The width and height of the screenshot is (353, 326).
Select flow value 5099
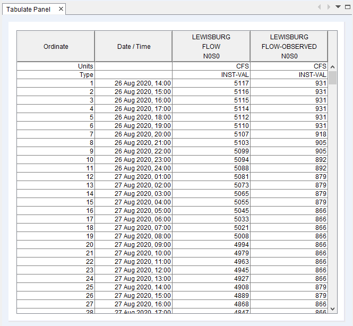[211, 151]
